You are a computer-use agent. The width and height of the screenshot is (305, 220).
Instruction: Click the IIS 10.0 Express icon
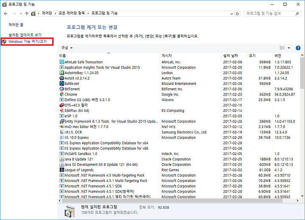[x=62, y=137]
